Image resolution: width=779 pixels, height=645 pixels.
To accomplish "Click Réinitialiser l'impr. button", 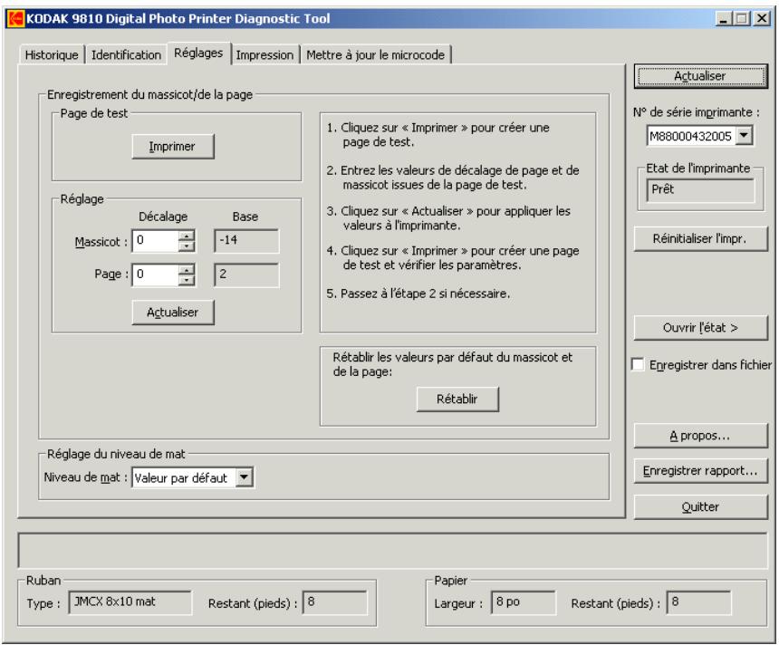I will pyautogui.click(x=700, y=239).
